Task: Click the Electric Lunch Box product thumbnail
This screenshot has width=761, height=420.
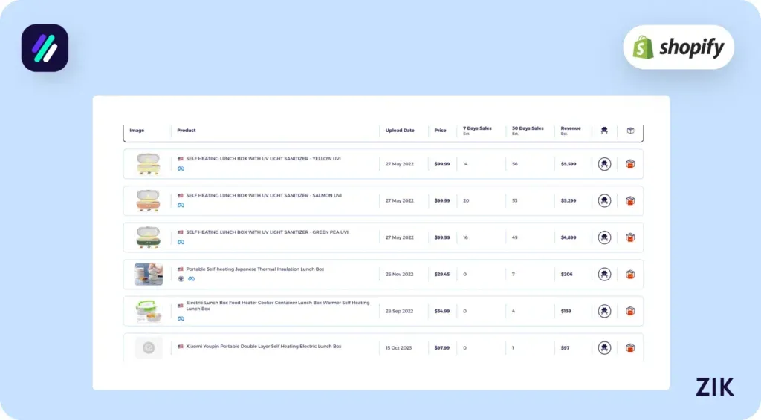Action: (148, 311)
